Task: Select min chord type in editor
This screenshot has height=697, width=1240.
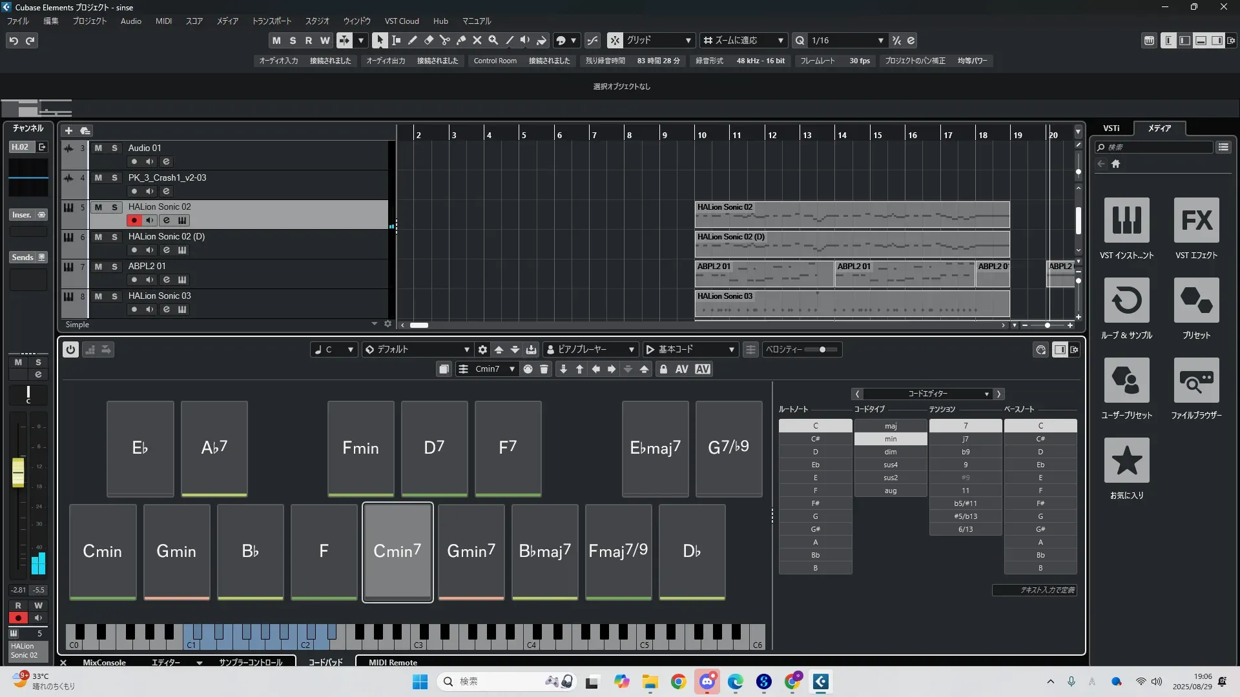Action: pos(891,439)
